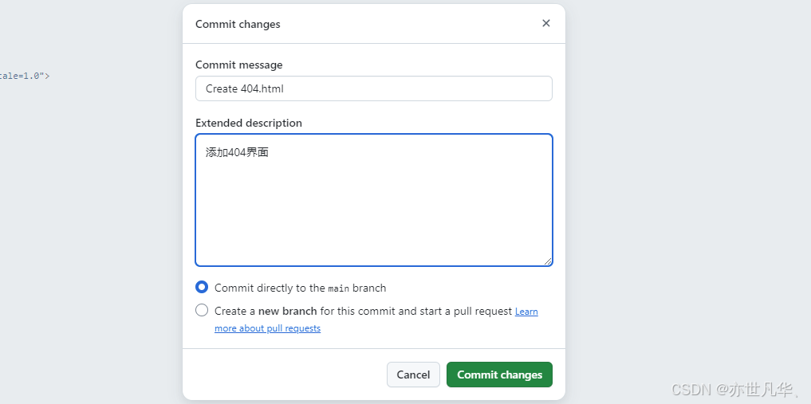This screenshot has height=404, width=811.
Task: Click the "添加404界面" text in description box
Action: tap(237, 152)
